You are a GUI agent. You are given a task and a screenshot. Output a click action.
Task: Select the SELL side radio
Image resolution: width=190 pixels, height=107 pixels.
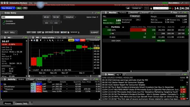pyautogui.click(x=16, y=32)
